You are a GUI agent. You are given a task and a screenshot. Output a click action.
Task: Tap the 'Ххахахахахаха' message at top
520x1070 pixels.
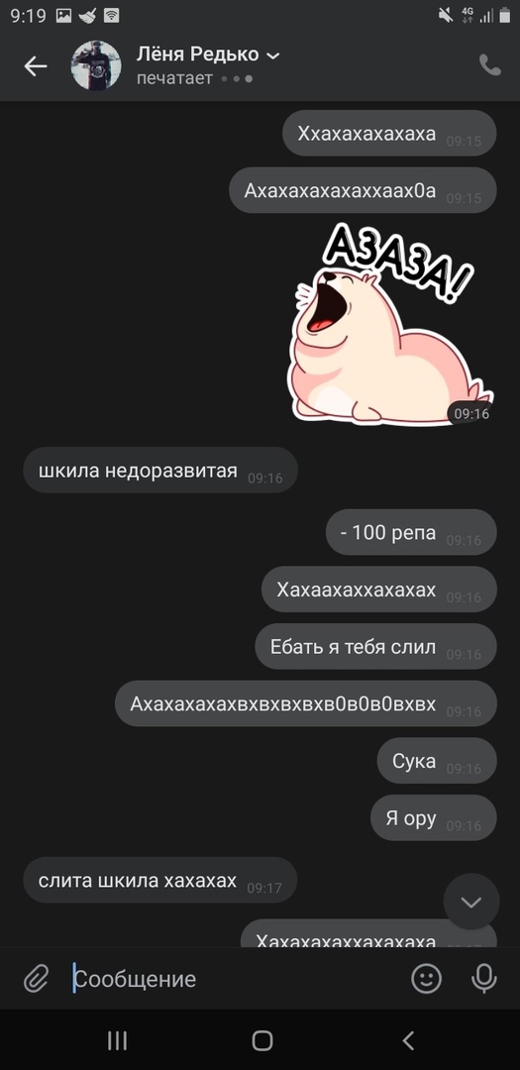[389, 133]
